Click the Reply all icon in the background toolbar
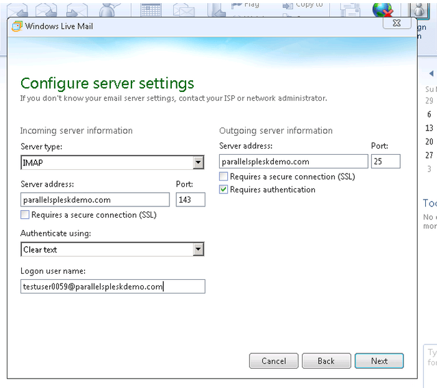 (47, 10)
